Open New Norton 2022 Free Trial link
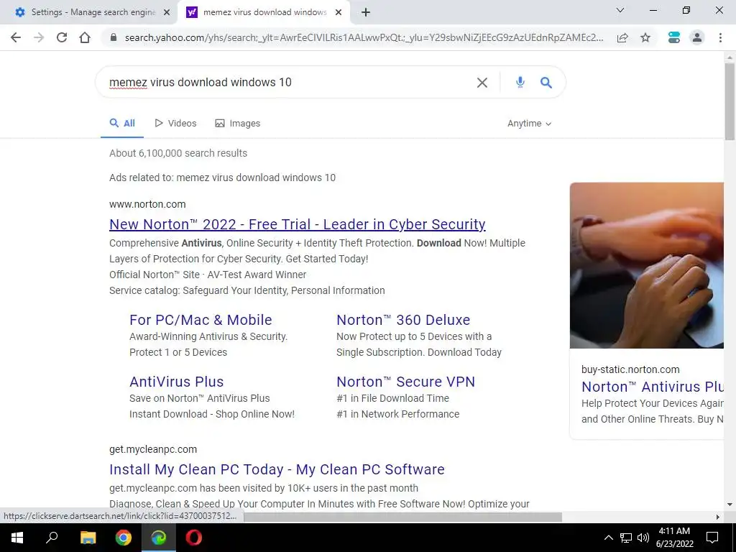736x552 pixels. [297, 224]
